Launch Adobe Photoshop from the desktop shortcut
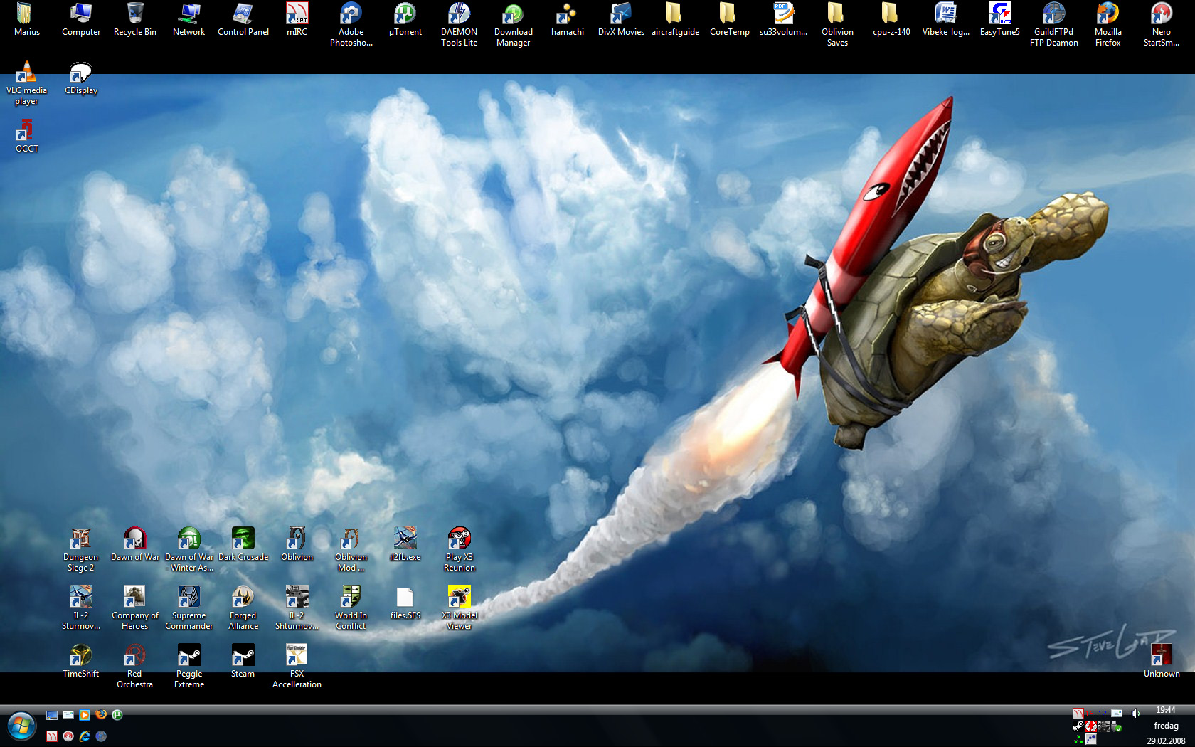The image size is (1195, 747). tap(351, 14)
